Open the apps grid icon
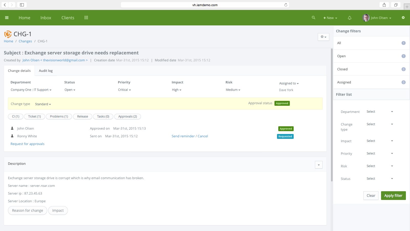Viewport: 410px width, 231px height. pyautogui.click(x=86, y=18)
